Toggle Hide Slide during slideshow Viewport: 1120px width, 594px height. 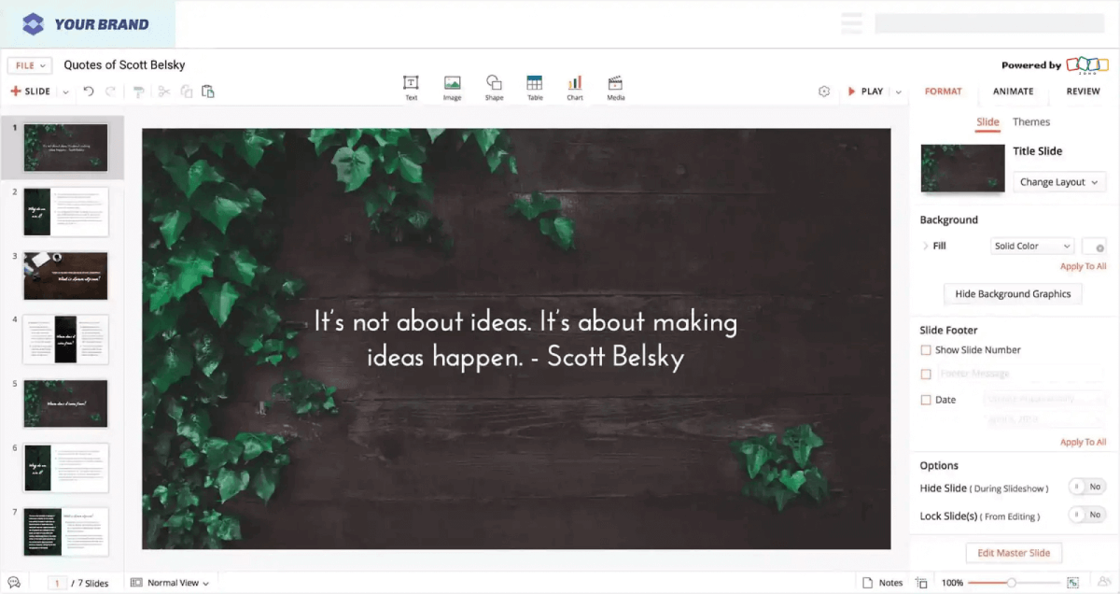tap(1086, 487)
